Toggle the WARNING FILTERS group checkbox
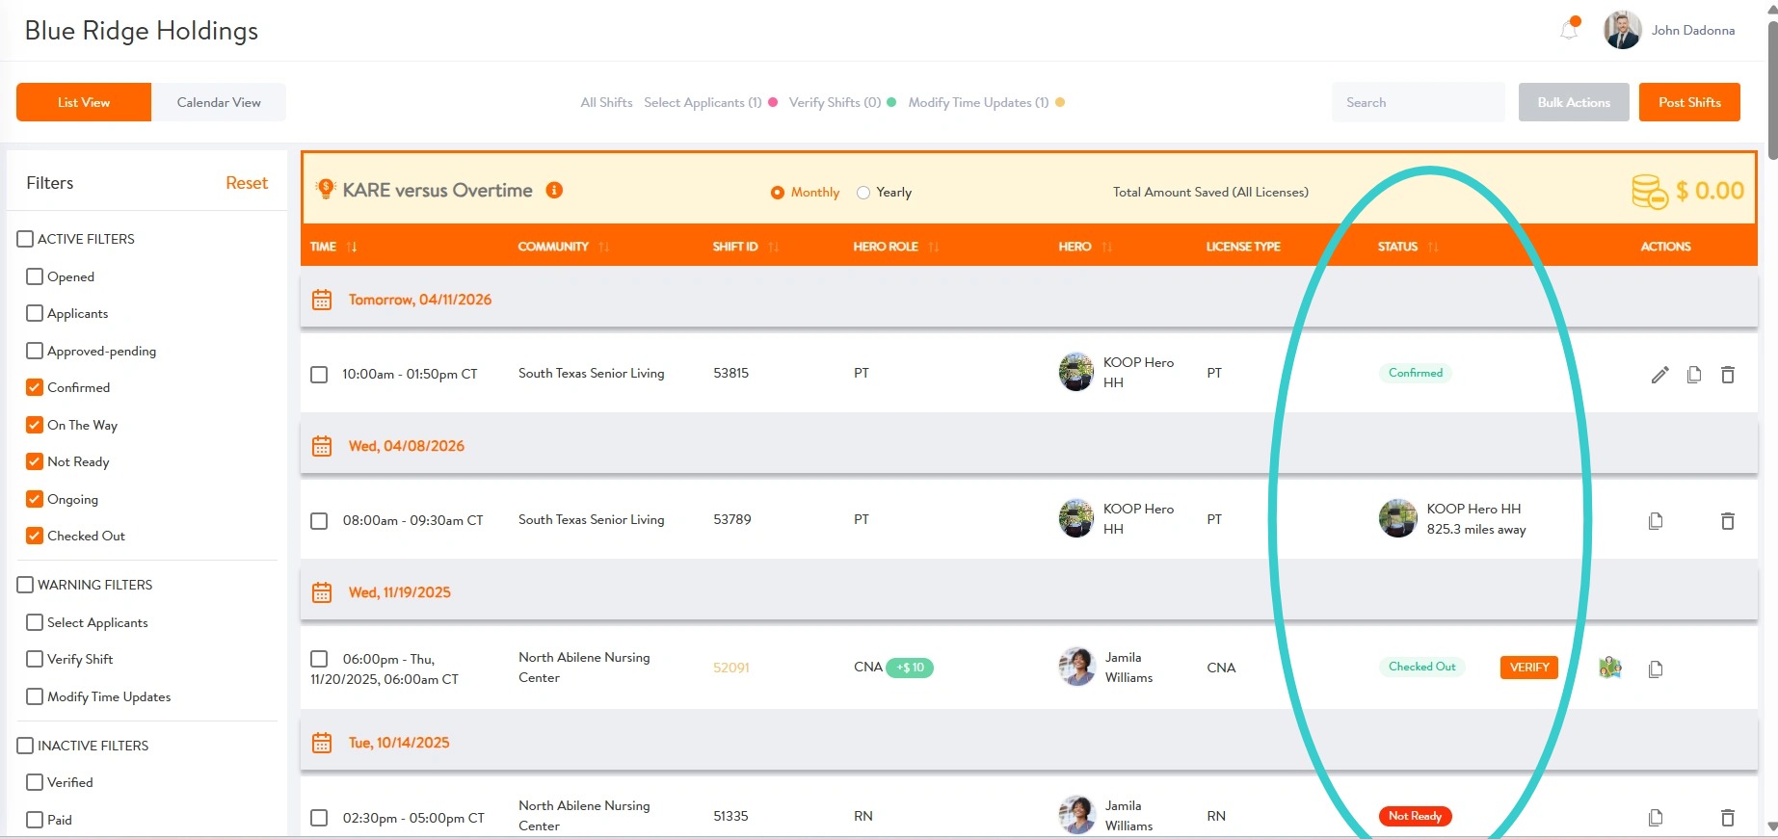1778x839 pixels. pyautogui.click(x=25, y=585)
